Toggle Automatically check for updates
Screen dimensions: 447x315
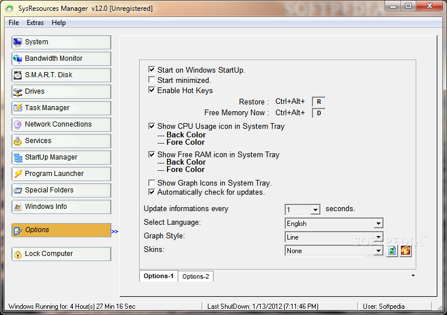click(x=152, y=192)
